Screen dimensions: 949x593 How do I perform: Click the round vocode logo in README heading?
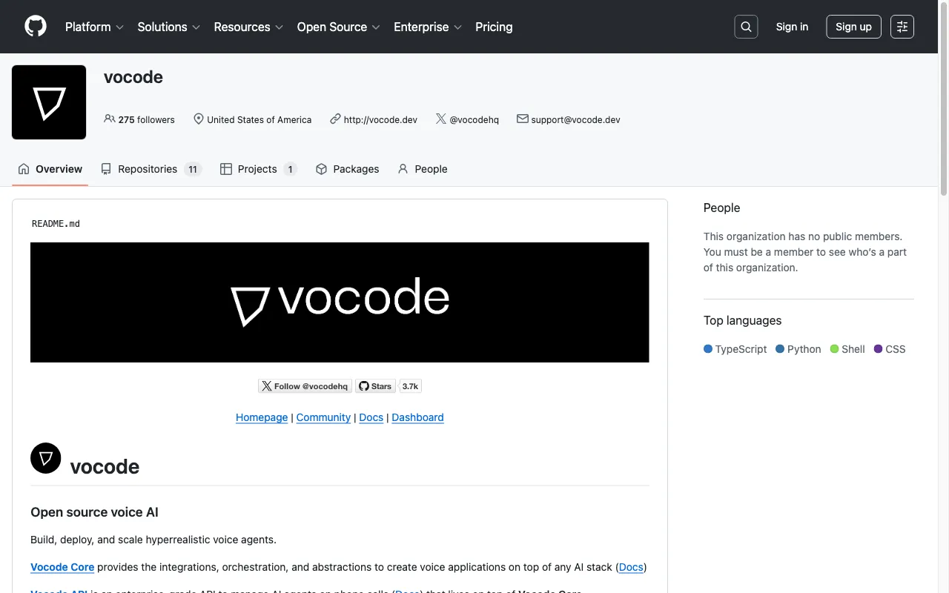point(46,458)
